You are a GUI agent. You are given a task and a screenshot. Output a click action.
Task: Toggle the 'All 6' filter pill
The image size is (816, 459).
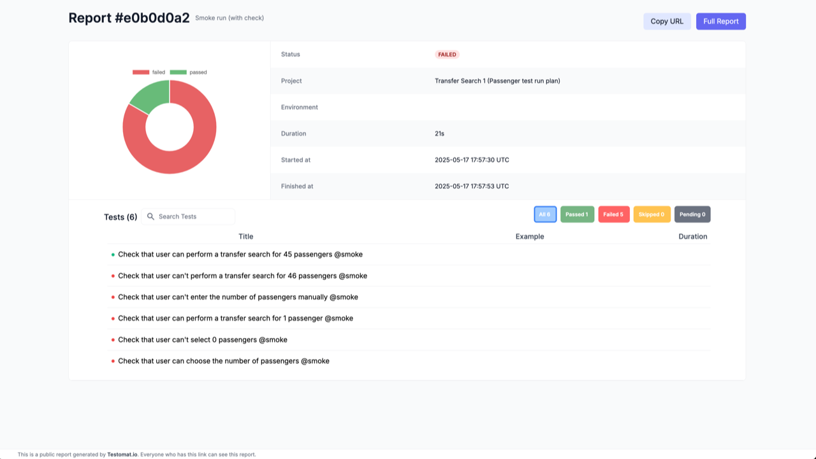click(x=545, y=214)
